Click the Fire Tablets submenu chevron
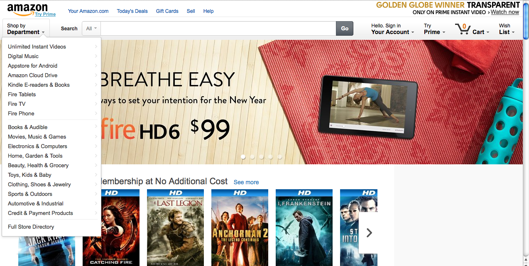Screen dimensions: 529x266 [x=96, y=94]
